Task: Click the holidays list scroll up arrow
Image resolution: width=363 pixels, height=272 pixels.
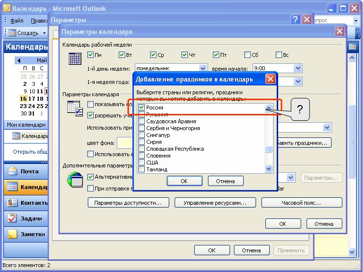Action: [268, 108]
